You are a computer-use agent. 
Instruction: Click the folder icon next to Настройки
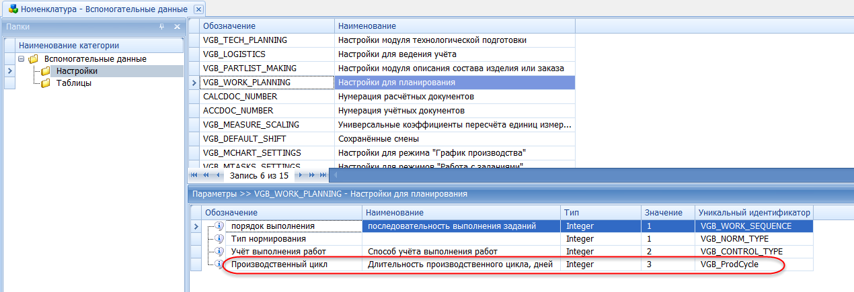tap(45, 71)
